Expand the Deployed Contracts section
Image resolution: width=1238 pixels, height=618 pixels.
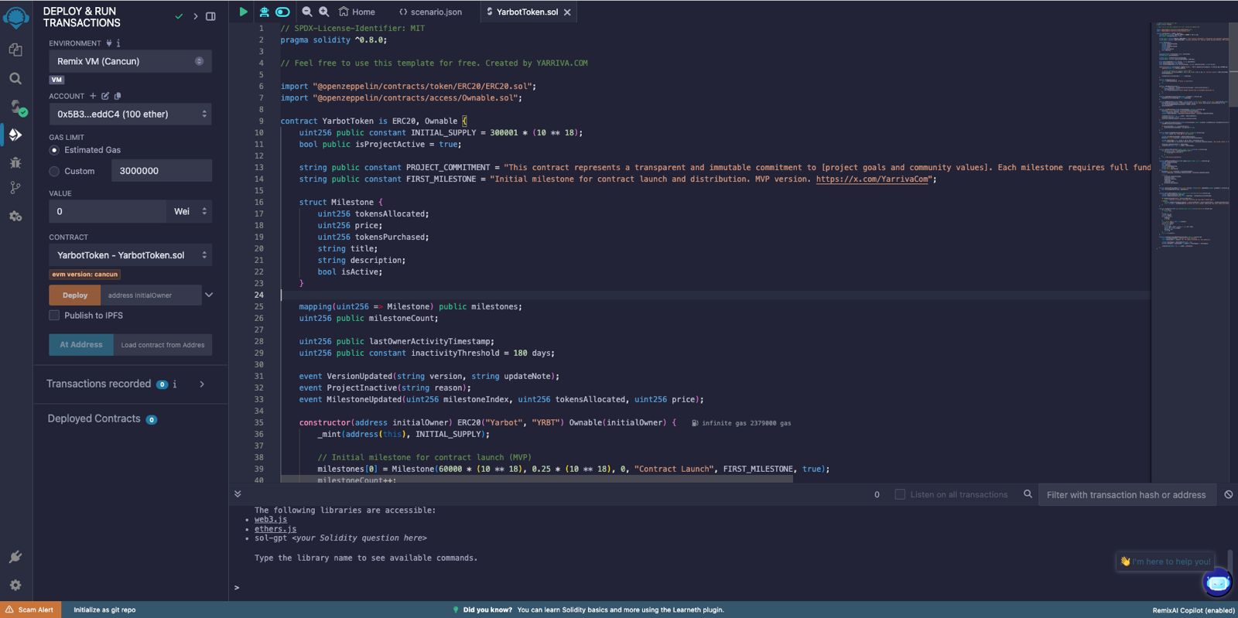click(x=94, y=418)
